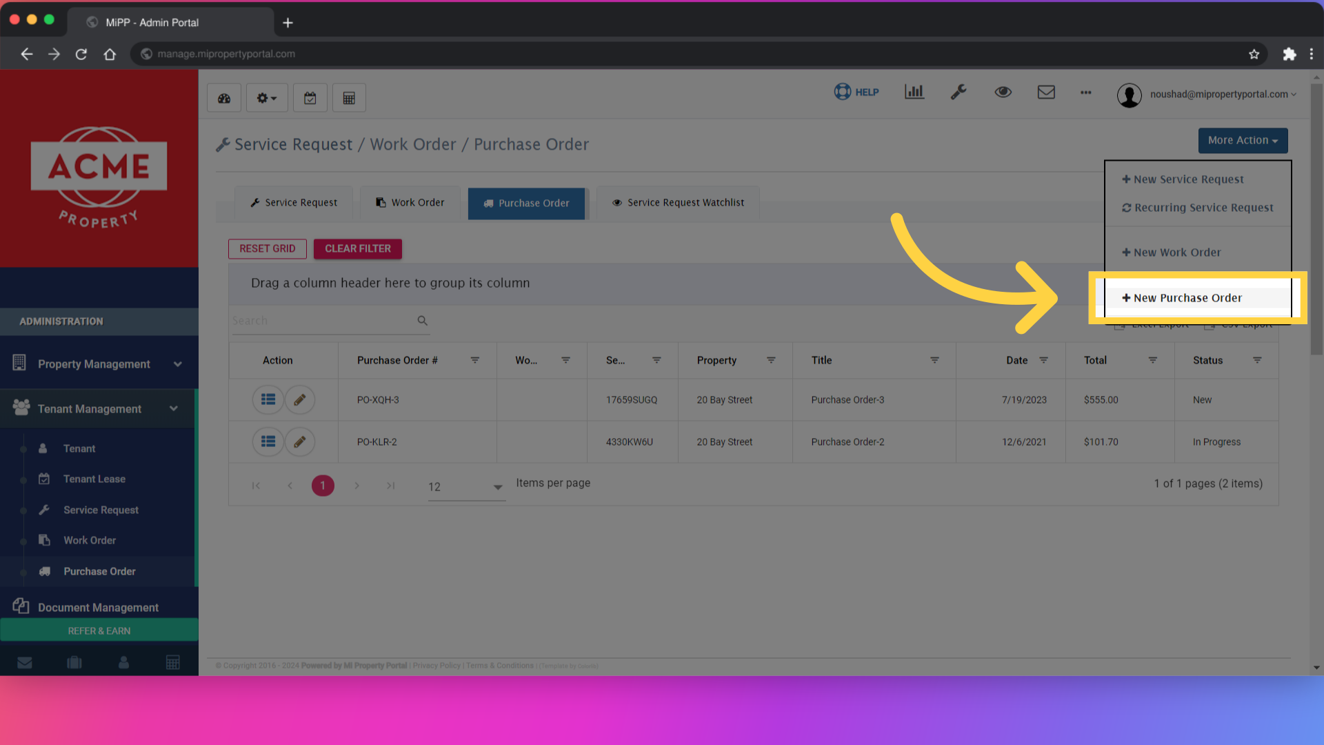Open the bar chart reports icon
Screen dimensions: 1324x745
914,92
